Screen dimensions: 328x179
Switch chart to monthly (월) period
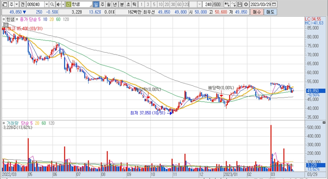click(109, 4)
